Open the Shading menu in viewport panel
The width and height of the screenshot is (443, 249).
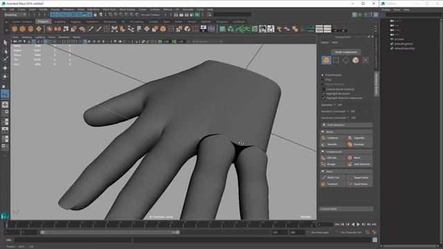pyautogui.click(x=27, y=37)
